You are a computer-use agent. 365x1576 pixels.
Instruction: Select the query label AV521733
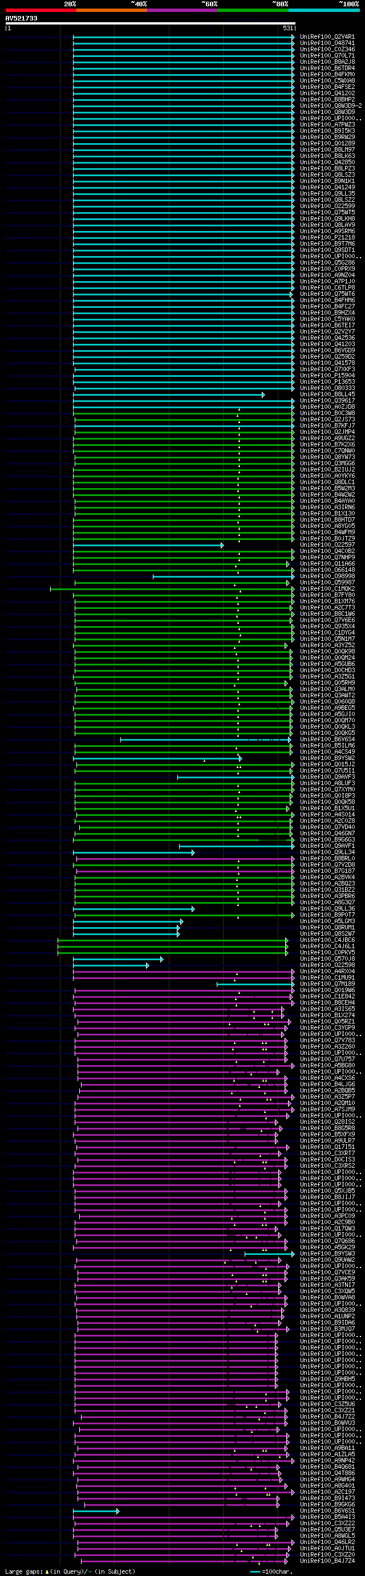point(22,18)
